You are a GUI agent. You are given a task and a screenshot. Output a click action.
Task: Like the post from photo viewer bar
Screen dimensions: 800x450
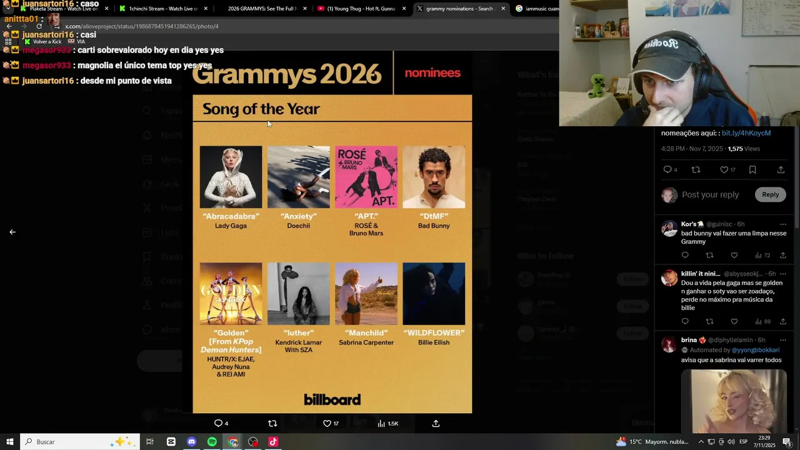pos(331,424)
